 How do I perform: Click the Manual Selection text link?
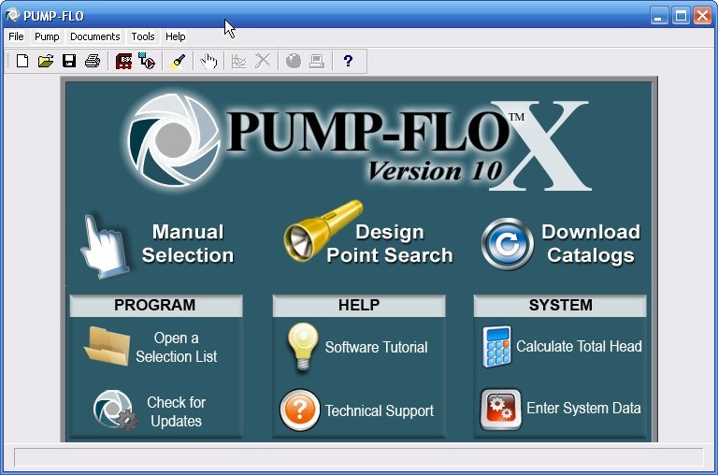click(188, 244)
